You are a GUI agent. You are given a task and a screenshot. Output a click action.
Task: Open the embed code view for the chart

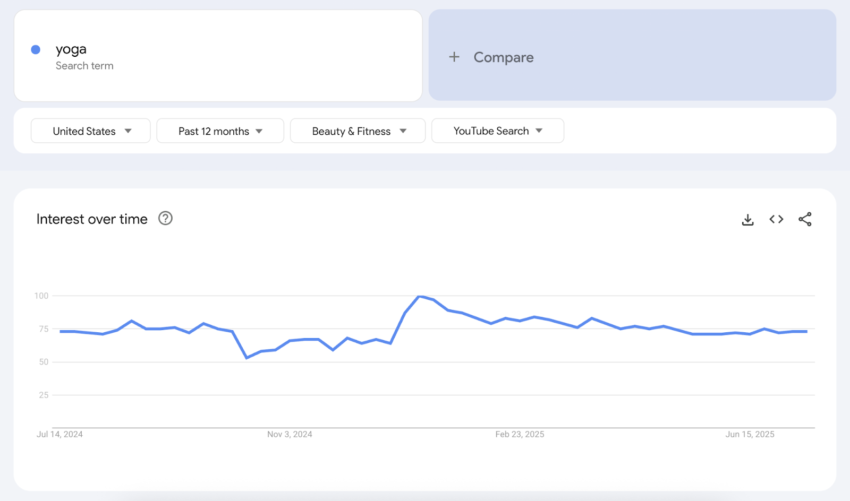[776, 219]
